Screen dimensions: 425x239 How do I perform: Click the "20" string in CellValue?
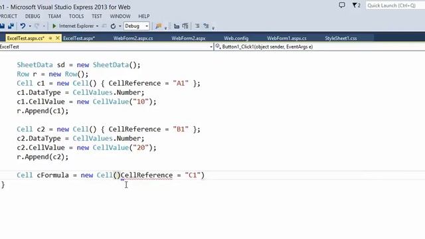pyautogui.click(x=141, y=147)
